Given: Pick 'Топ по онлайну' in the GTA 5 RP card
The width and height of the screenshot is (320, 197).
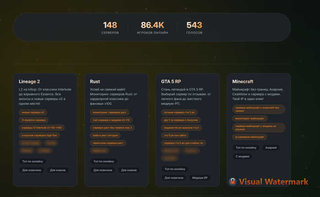Looking at the screenshot, I should 175,169.
